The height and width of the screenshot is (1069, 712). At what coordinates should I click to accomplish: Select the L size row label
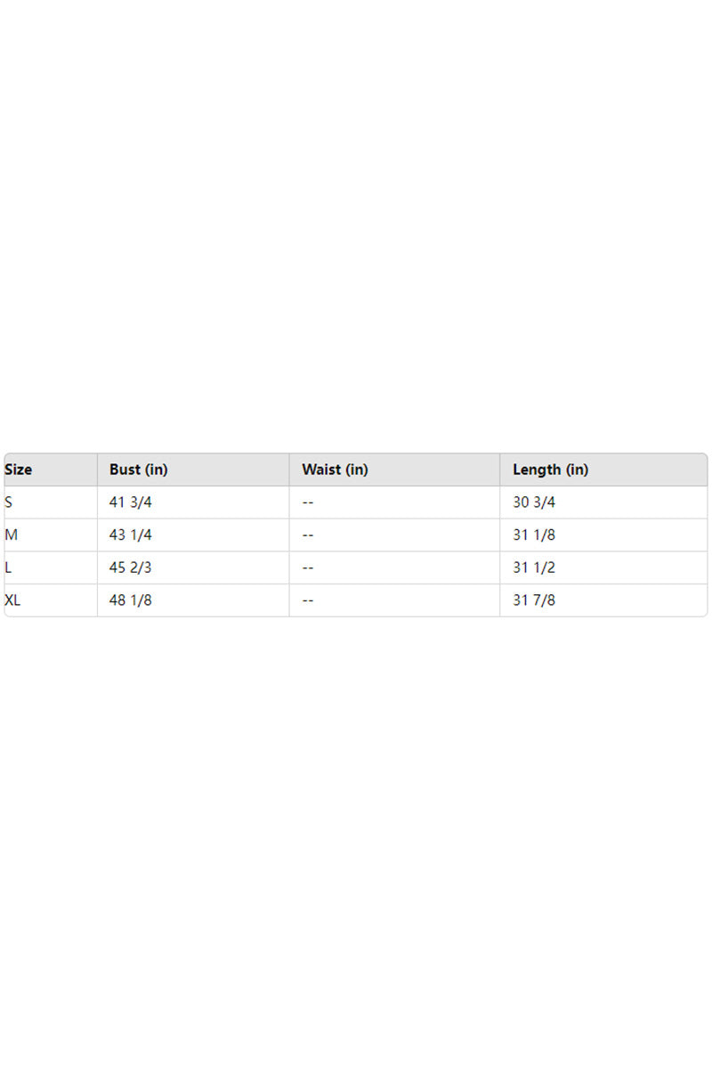coord(9,567)
